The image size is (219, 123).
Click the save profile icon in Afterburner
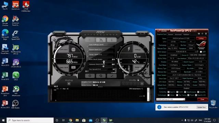pyautogui.click(x=142, y=84)
